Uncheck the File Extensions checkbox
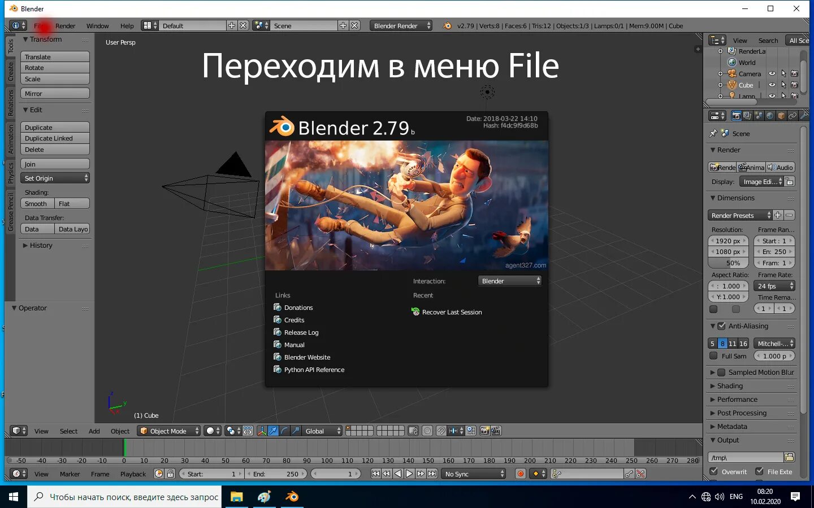 759,471
